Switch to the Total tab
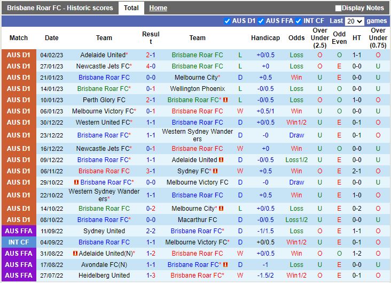Viewport: 391px width, 283px height. [131, 8]
